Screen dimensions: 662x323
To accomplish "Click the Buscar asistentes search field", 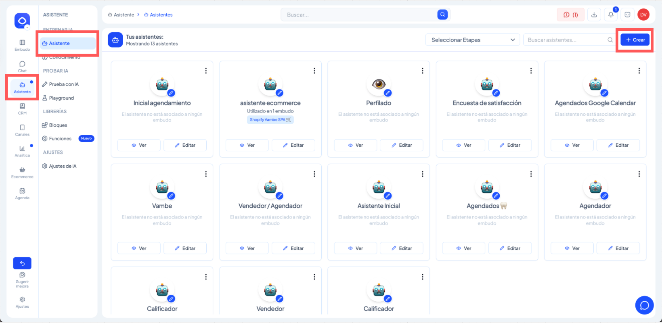I will point(565,40).
